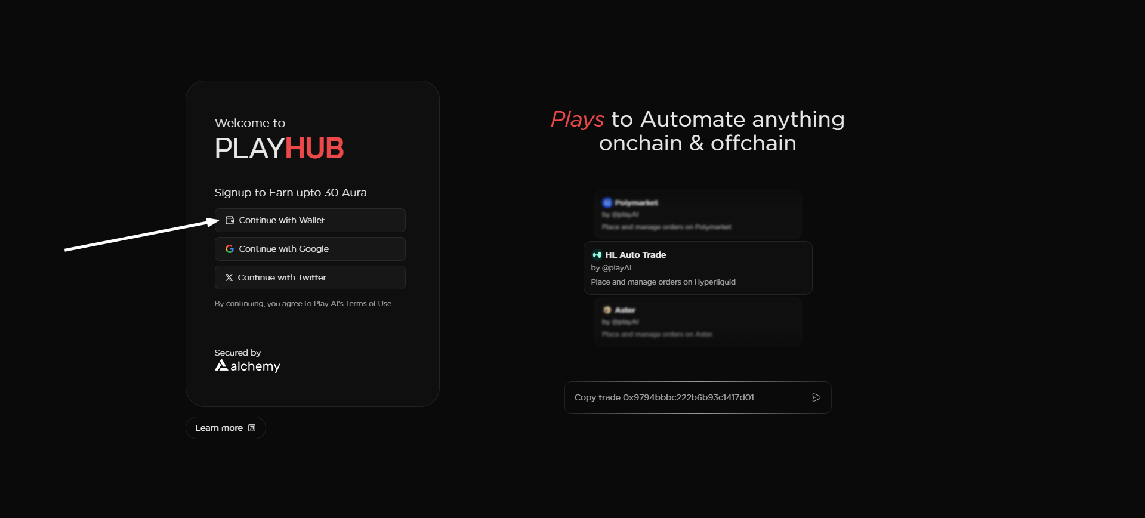Click the alchemy logo
Image resolution: width=1145 pixels, height=518 pixels.
248,366
